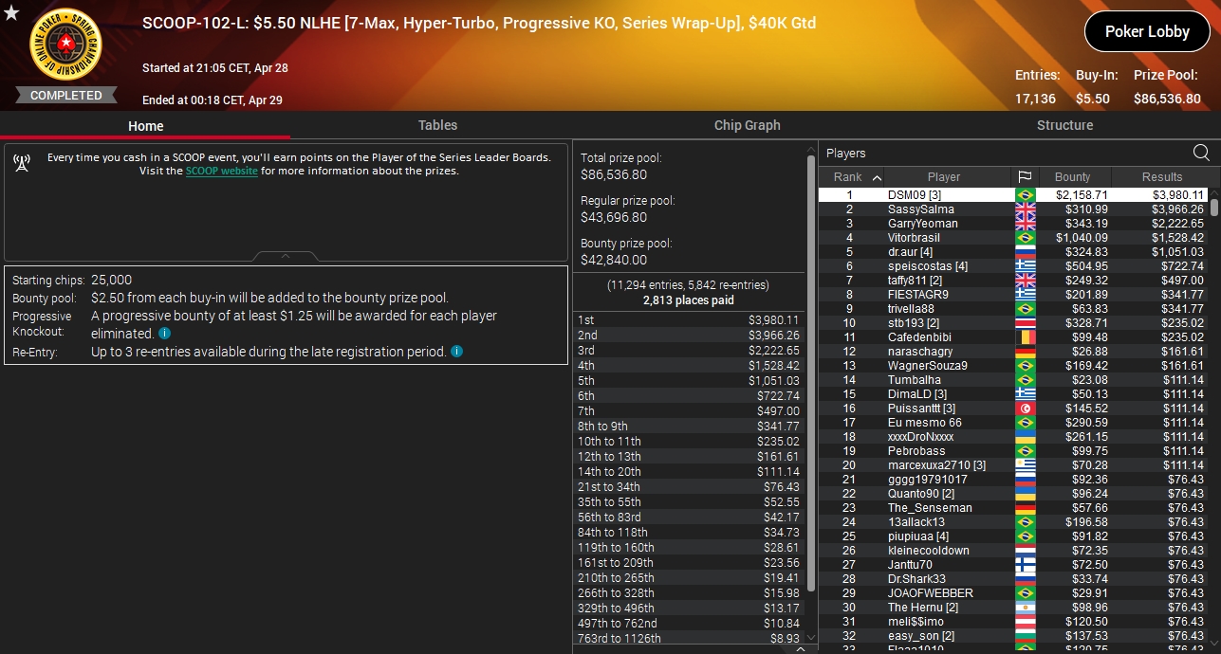The width and height of the screenshot is (1221, 654).
Task: Follow the SCOOP website link
Action: coord(222,172)
